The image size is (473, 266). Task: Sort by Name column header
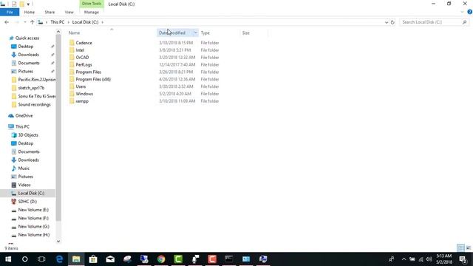(x=74, y=33)
